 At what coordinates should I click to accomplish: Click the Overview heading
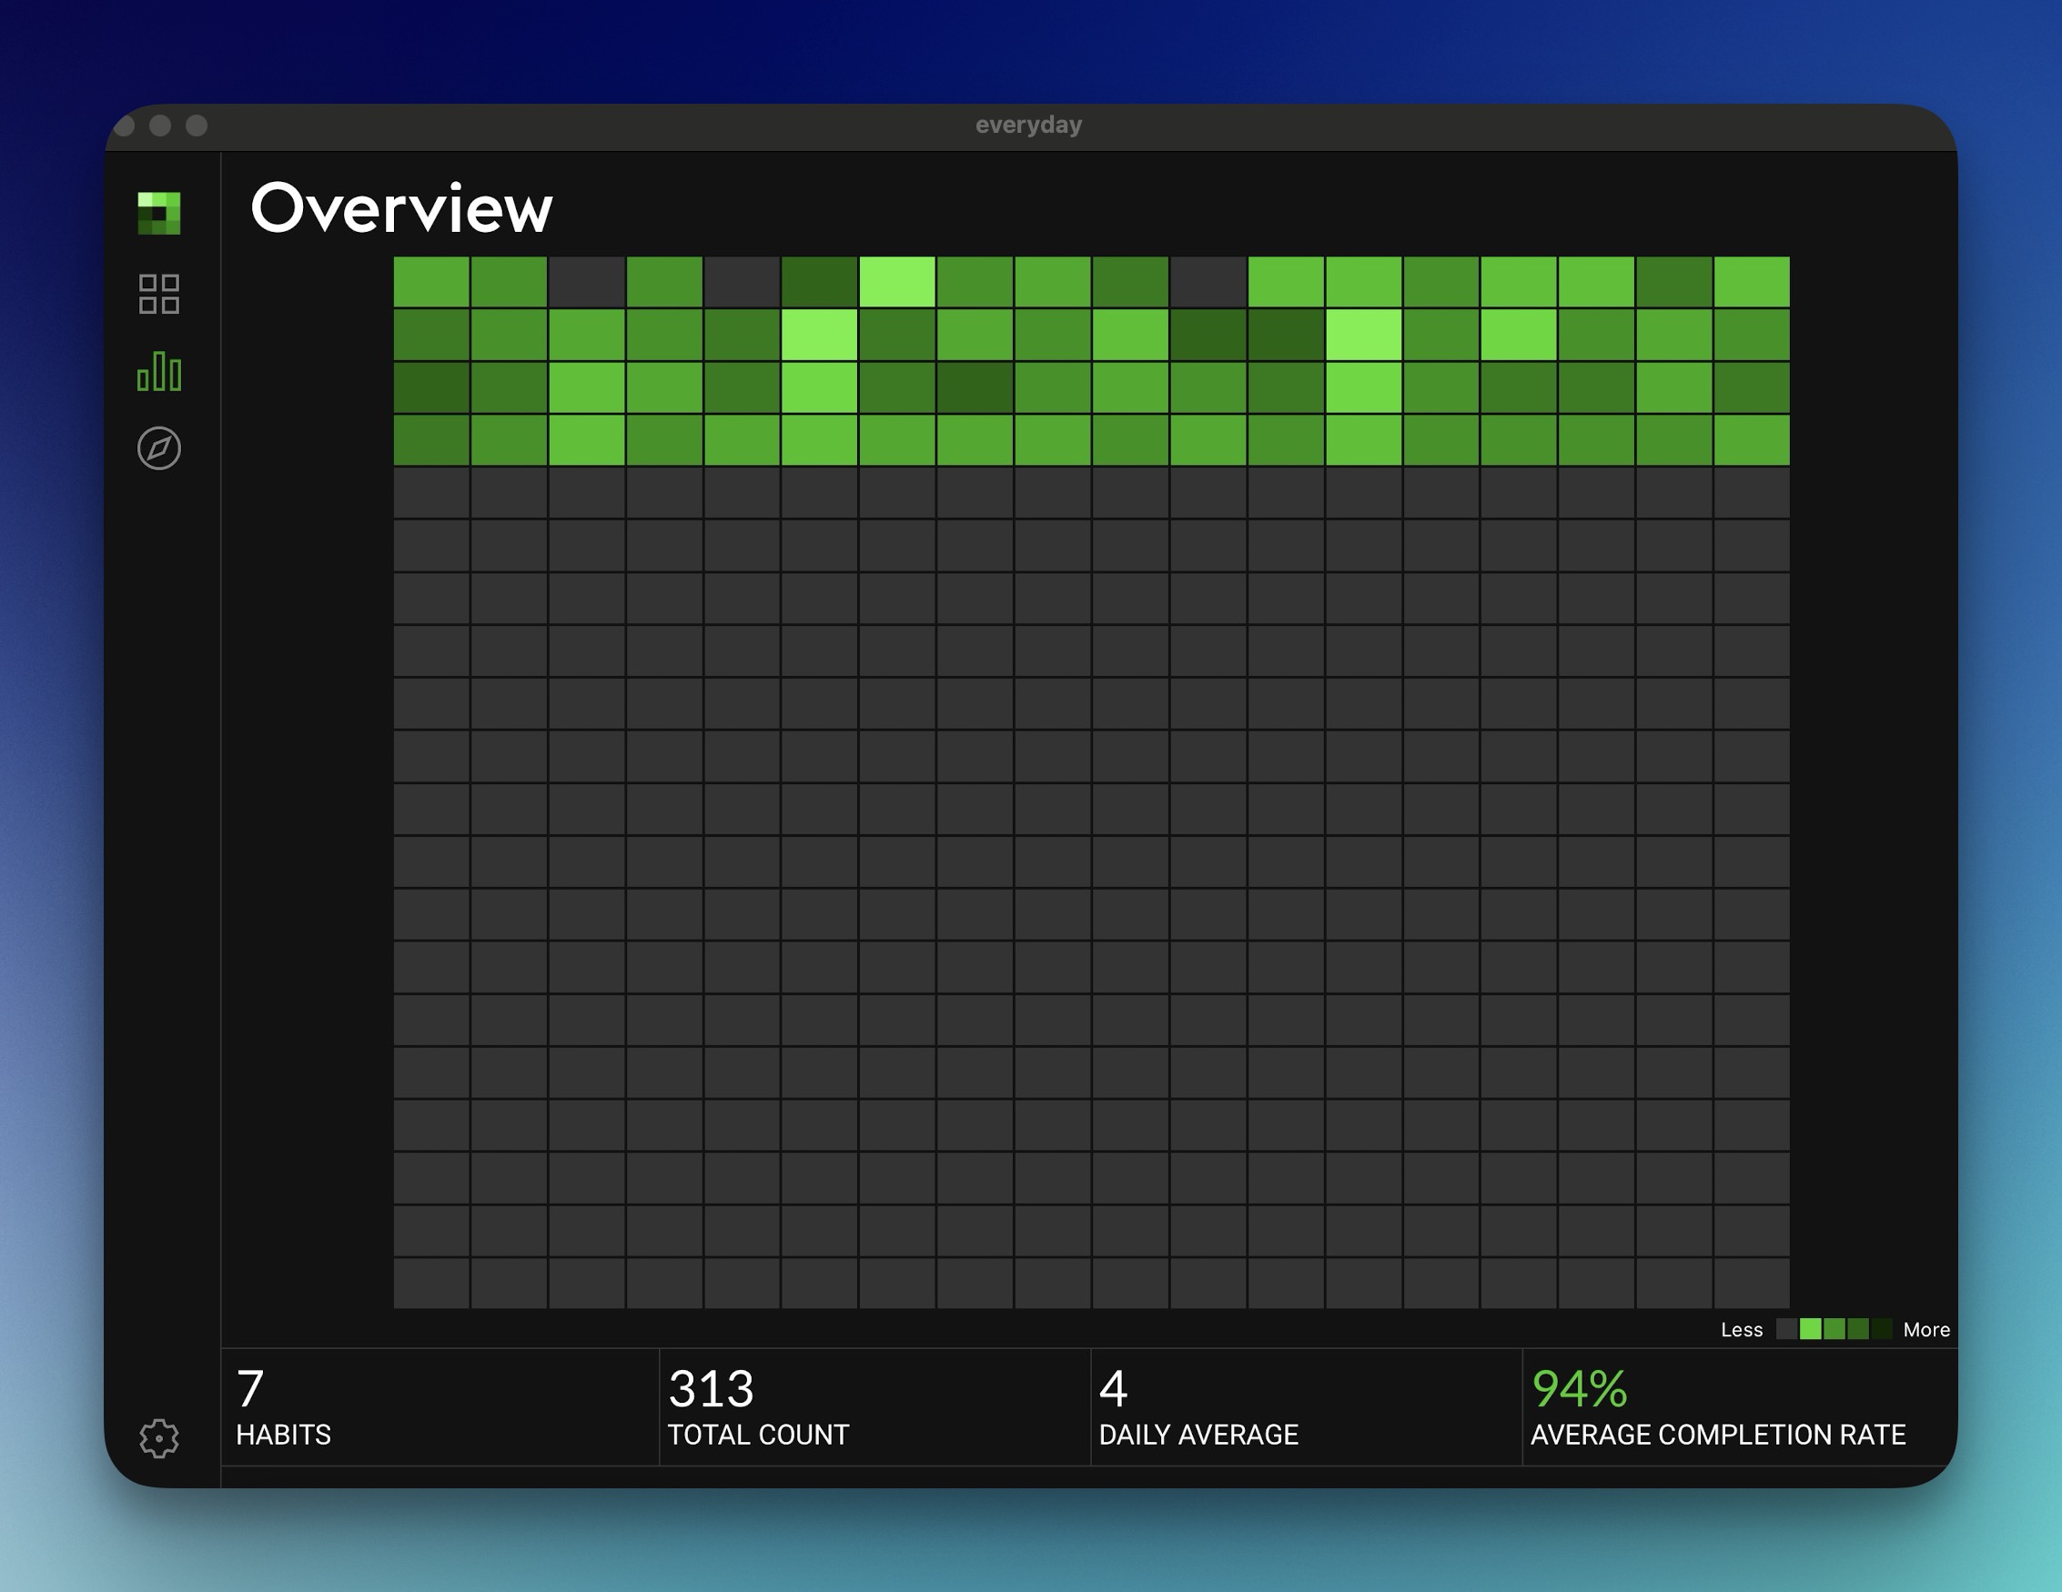(x=401, y=207)
